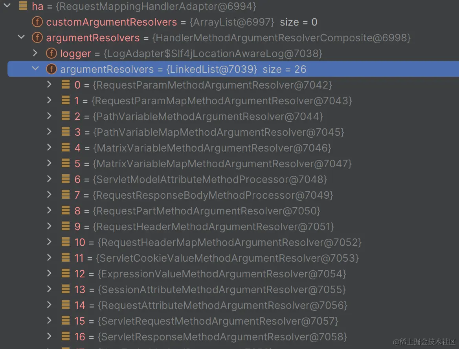Expand element 16 ServletResponseMethodArgumentResolver
Viewport: 459px width, 349px height.
pos(49,336)
